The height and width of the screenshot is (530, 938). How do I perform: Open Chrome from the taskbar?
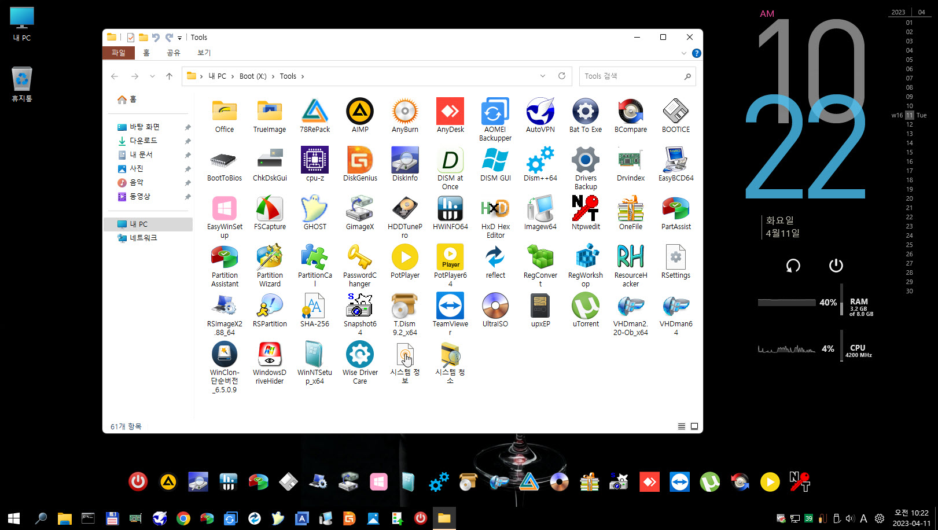tap(183, 518)
